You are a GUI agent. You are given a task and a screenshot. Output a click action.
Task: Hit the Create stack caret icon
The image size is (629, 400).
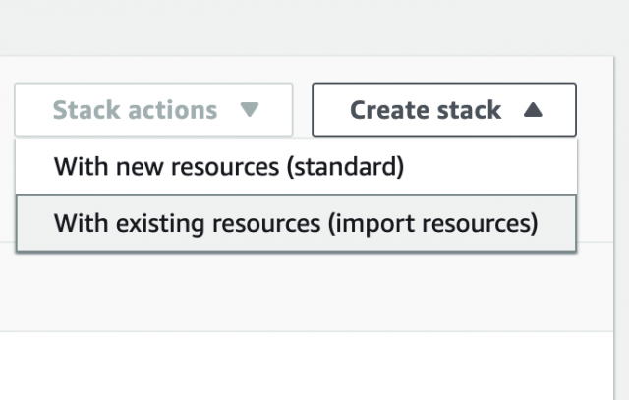point(534,110)
